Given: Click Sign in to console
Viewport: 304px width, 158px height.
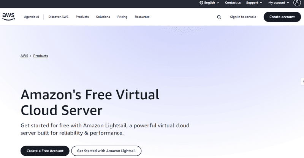Looking at the screenshot, I should (243, 17).
